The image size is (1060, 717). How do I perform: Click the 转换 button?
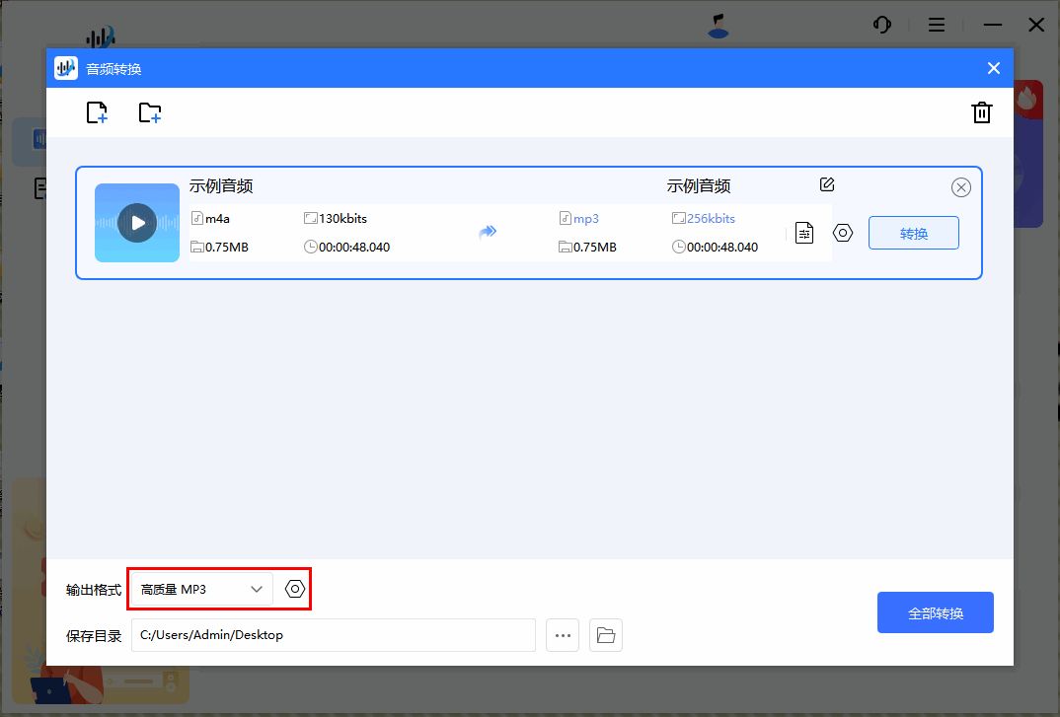pyautogui.click(x=913, y=233)
